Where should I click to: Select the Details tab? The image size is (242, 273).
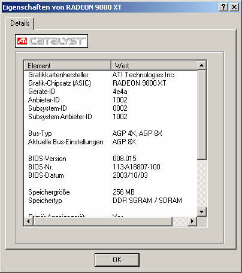click(x=20, y=23)
